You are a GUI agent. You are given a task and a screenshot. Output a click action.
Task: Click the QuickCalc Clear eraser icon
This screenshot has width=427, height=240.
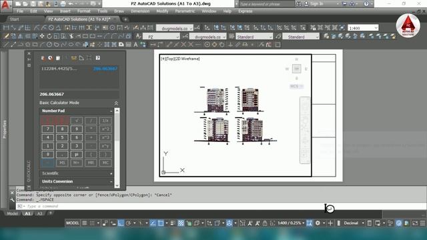click(x=43, y=58)
